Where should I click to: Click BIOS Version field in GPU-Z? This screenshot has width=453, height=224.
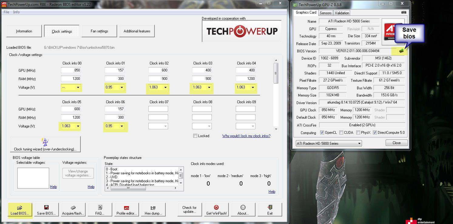(x=358, y=51)
